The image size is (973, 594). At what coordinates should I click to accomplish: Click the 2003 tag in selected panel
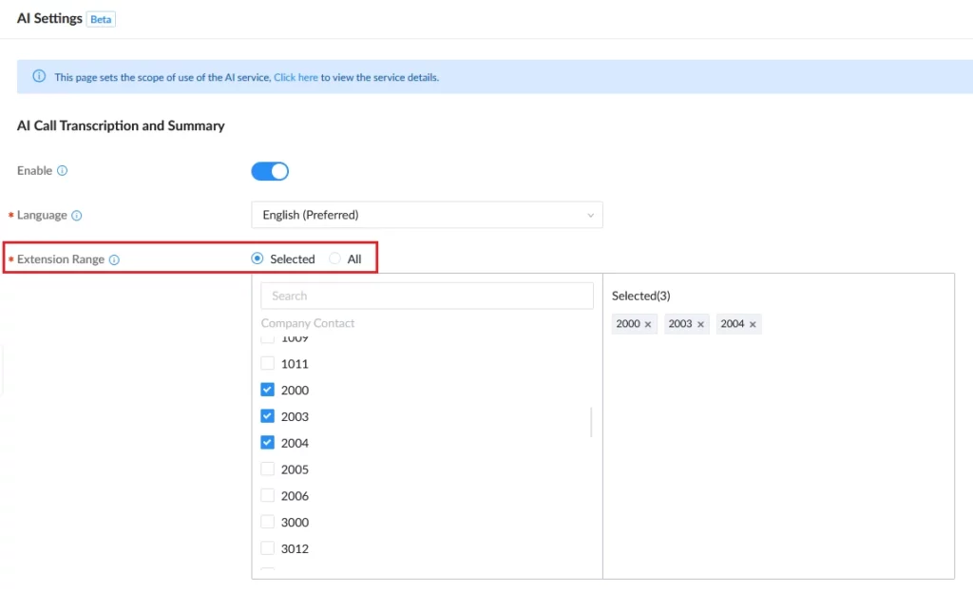pyautogui.click(x=687, y=324)
